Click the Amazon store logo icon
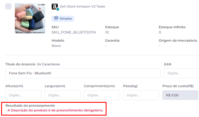 pos(55,7)
